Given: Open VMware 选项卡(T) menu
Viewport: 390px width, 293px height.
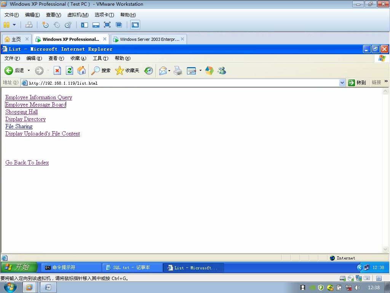Looking at the screenshot, I should point(104,15).
